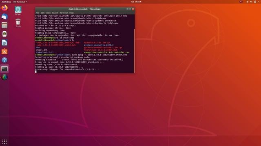Click the red tray indicator icon
This screenshot has width=261, height=146.
tap(241, 2)
